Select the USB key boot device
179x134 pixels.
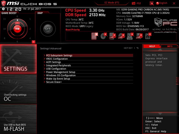tap(130, 36)
